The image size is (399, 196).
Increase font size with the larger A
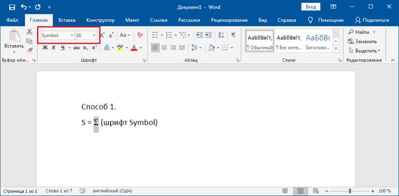tap(102, 35)
